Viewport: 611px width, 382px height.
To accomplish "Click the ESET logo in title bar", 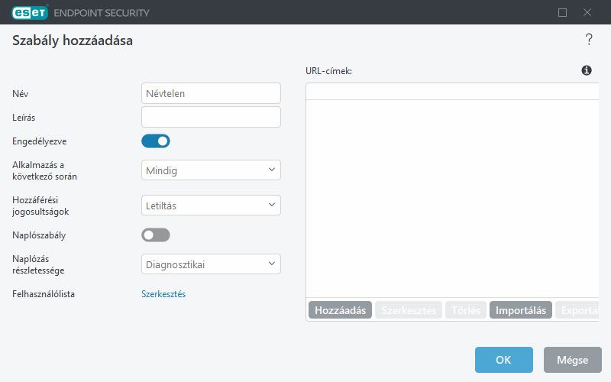I will (30, 12).
